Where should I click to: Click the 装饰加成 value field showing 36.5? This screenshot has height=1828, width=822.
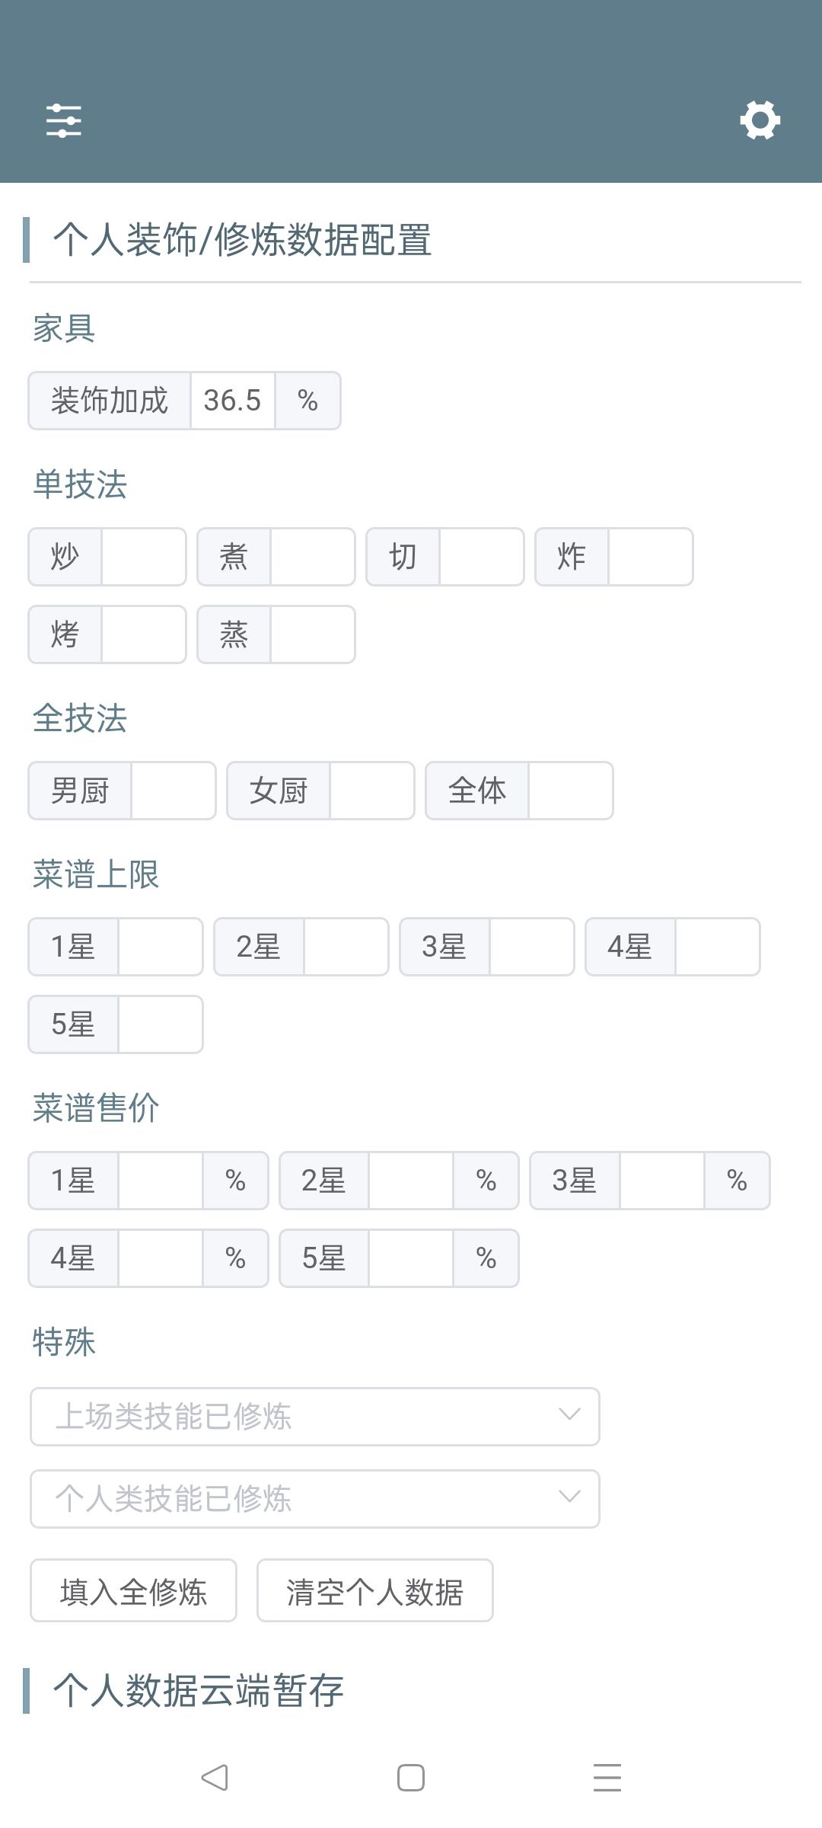pyautogui.click(x=232, y=401)
